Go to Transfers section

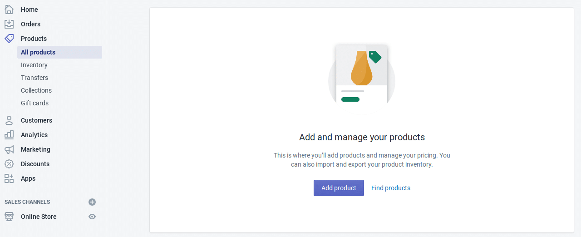[x=34, y=78]
